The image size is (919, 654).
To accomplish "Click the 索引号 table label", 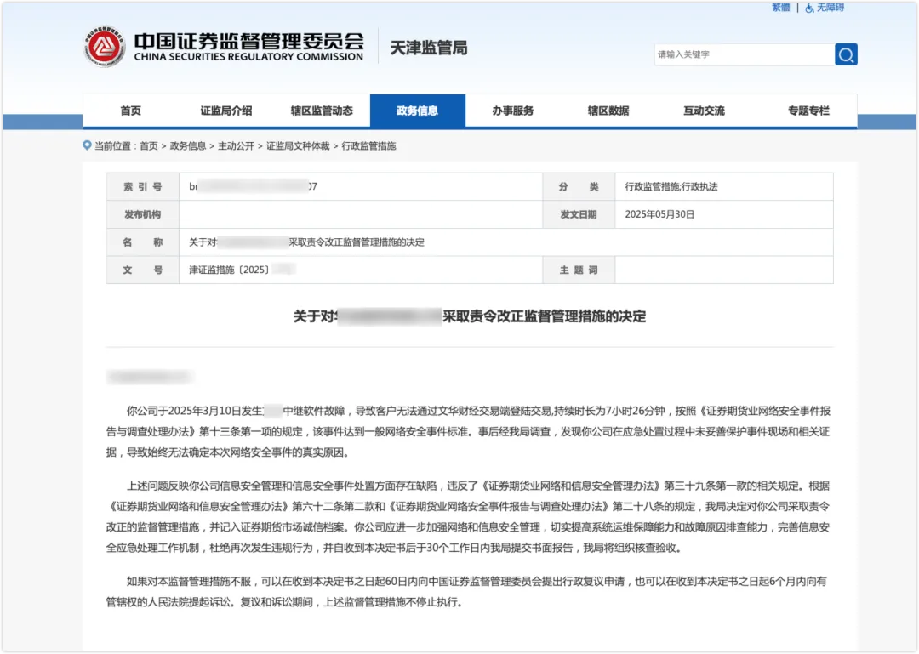I will click(x=142, y=187).
